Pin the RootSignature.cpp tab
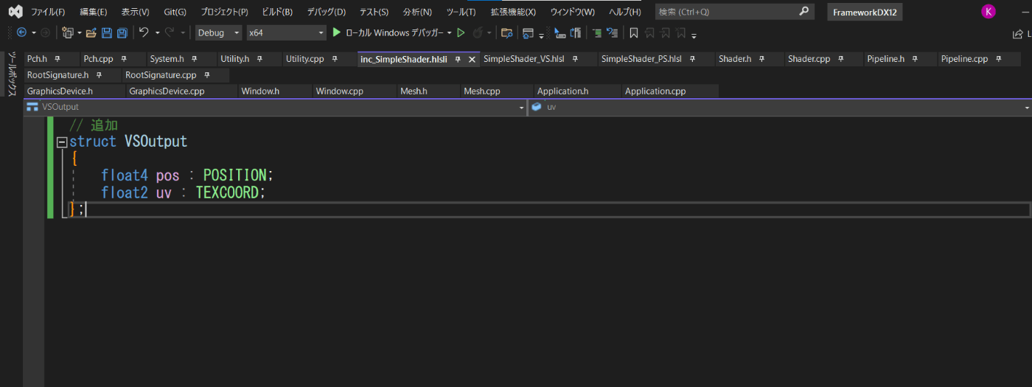1032x387 pixels. pyautogui.click(x=207, y=75)
